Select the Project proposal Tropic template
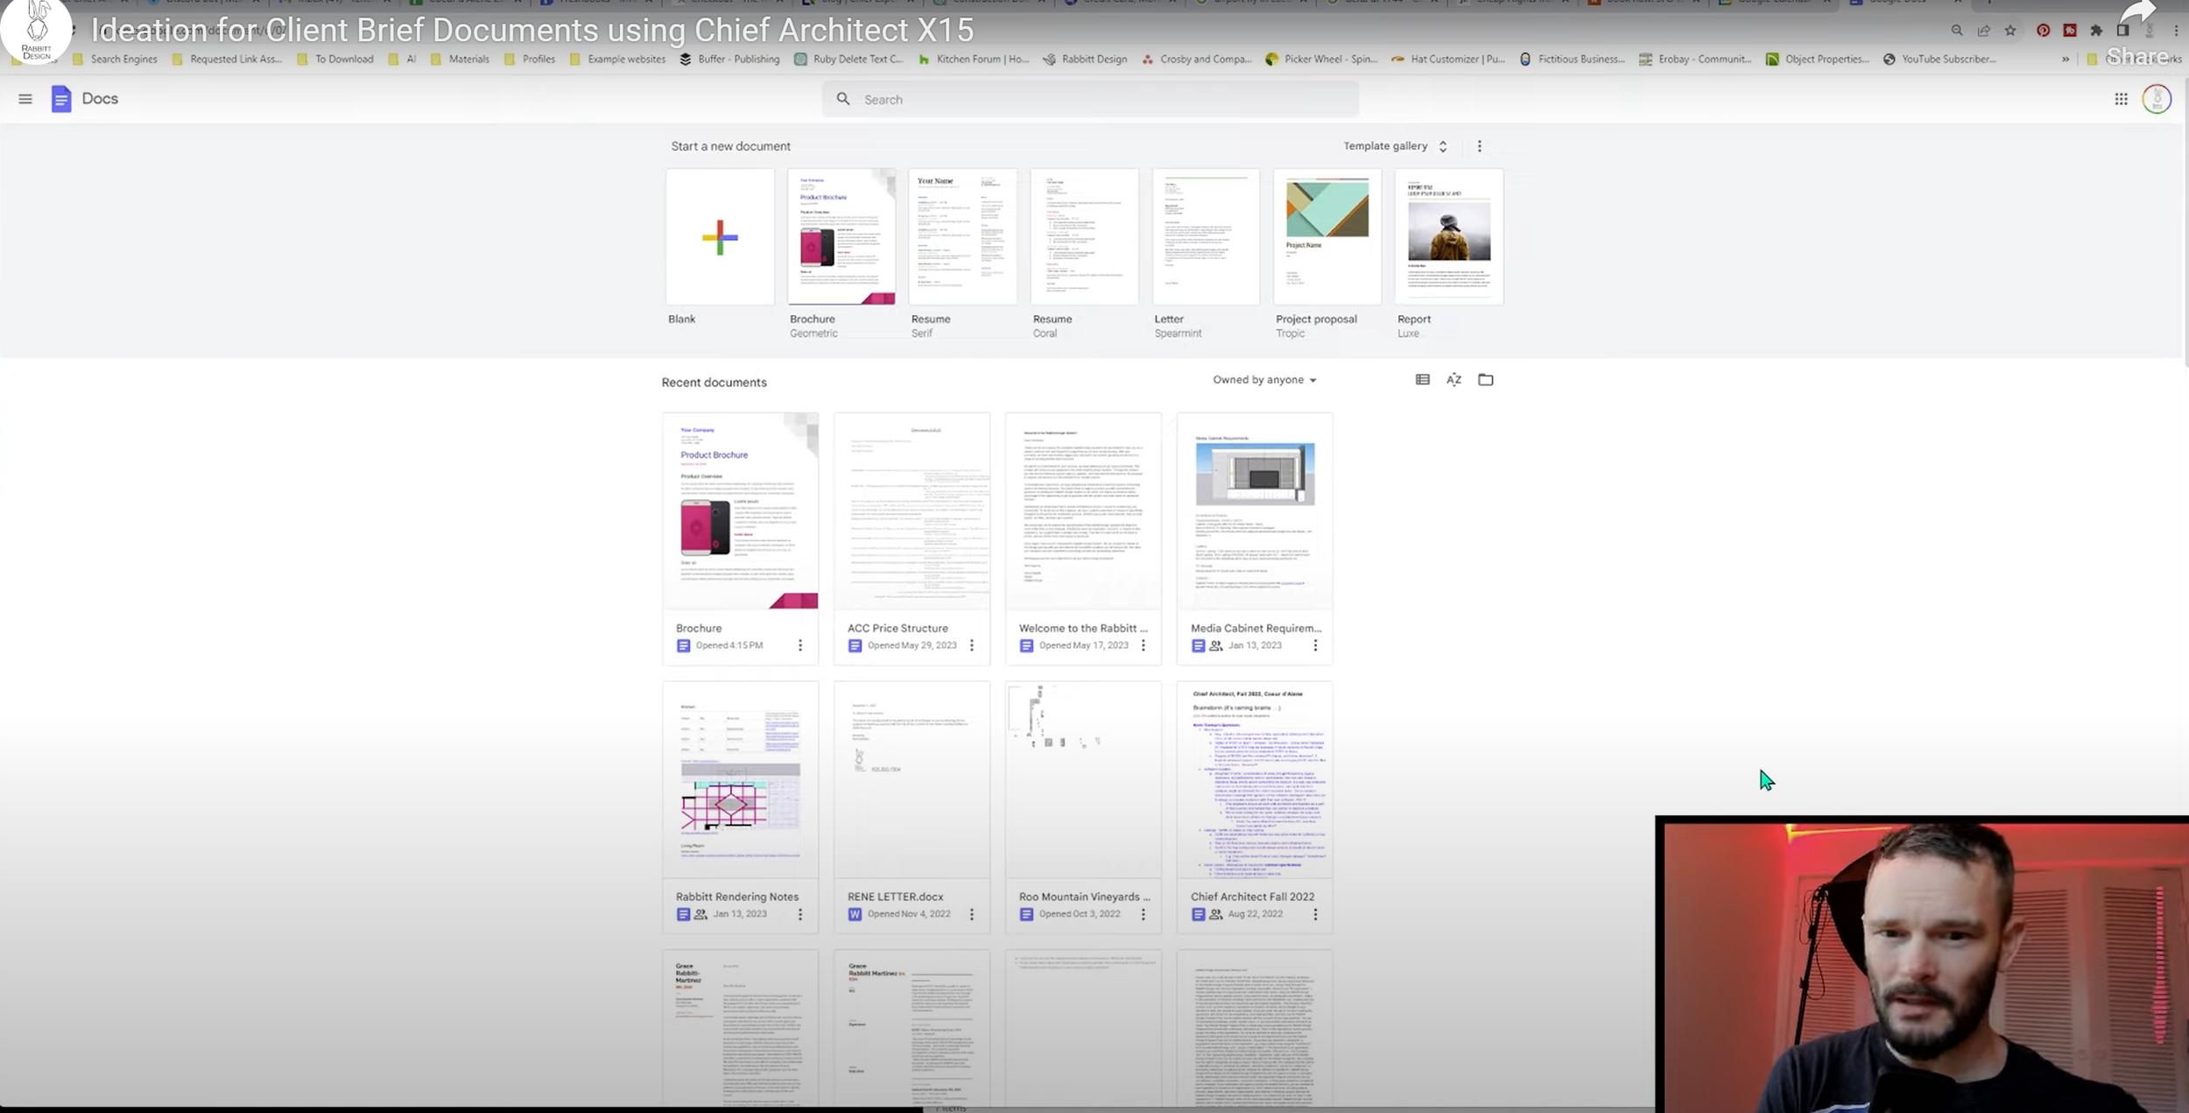Screen dimensions: 2189x1113 click(1327, 237)
